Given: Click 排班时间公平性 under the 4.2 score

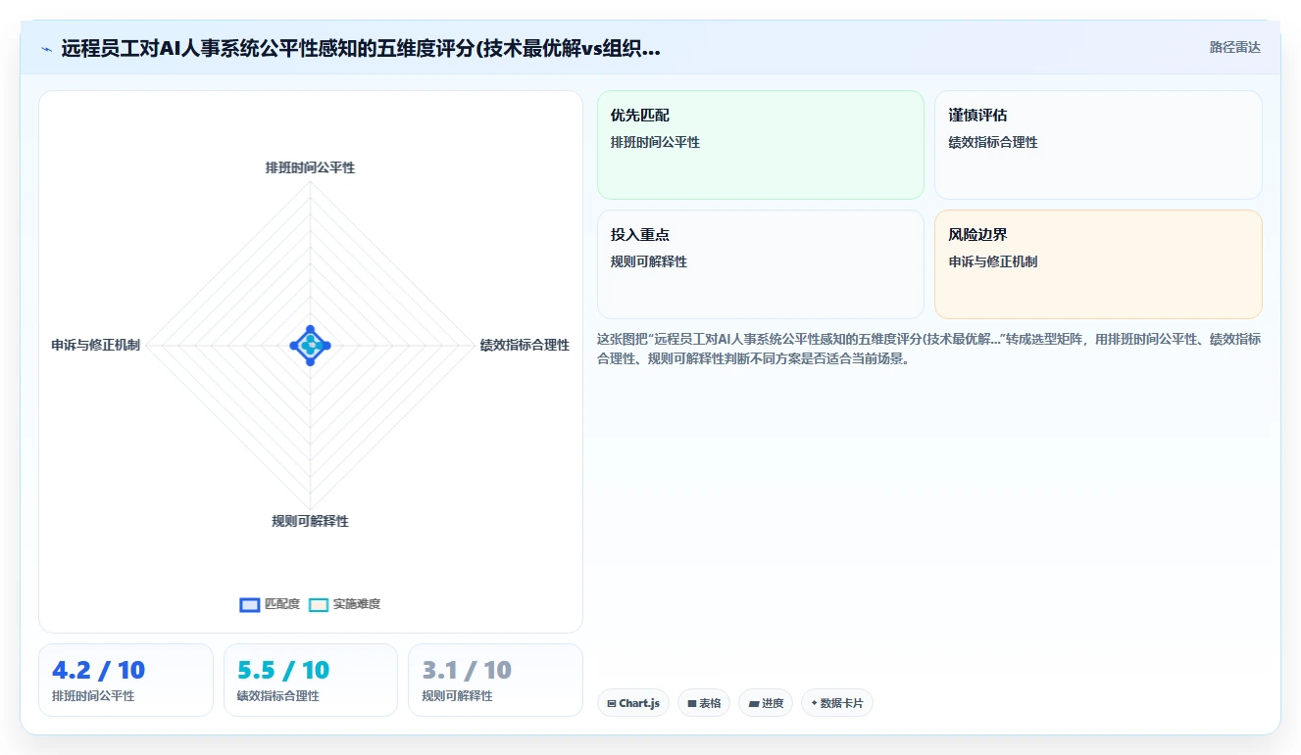Looking at the screenshot, I should click(x=93, y=696).
